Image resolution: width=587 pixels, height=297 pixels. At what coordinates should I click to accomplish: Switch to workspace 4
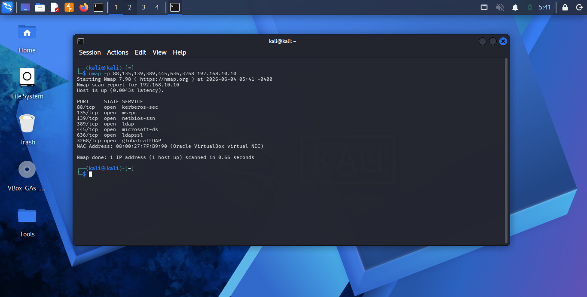pyautogui.click(x=157, y=7)
